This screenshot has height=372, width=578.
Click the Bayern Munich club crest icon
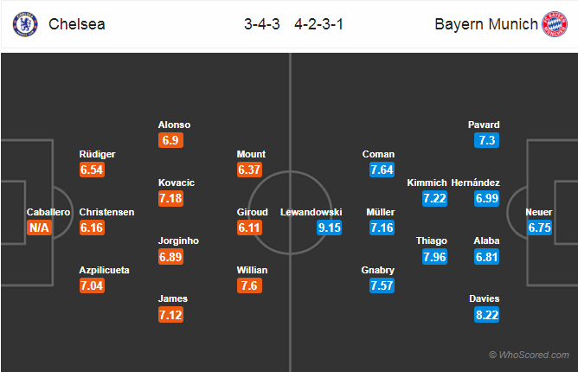[x=553, y=24]
